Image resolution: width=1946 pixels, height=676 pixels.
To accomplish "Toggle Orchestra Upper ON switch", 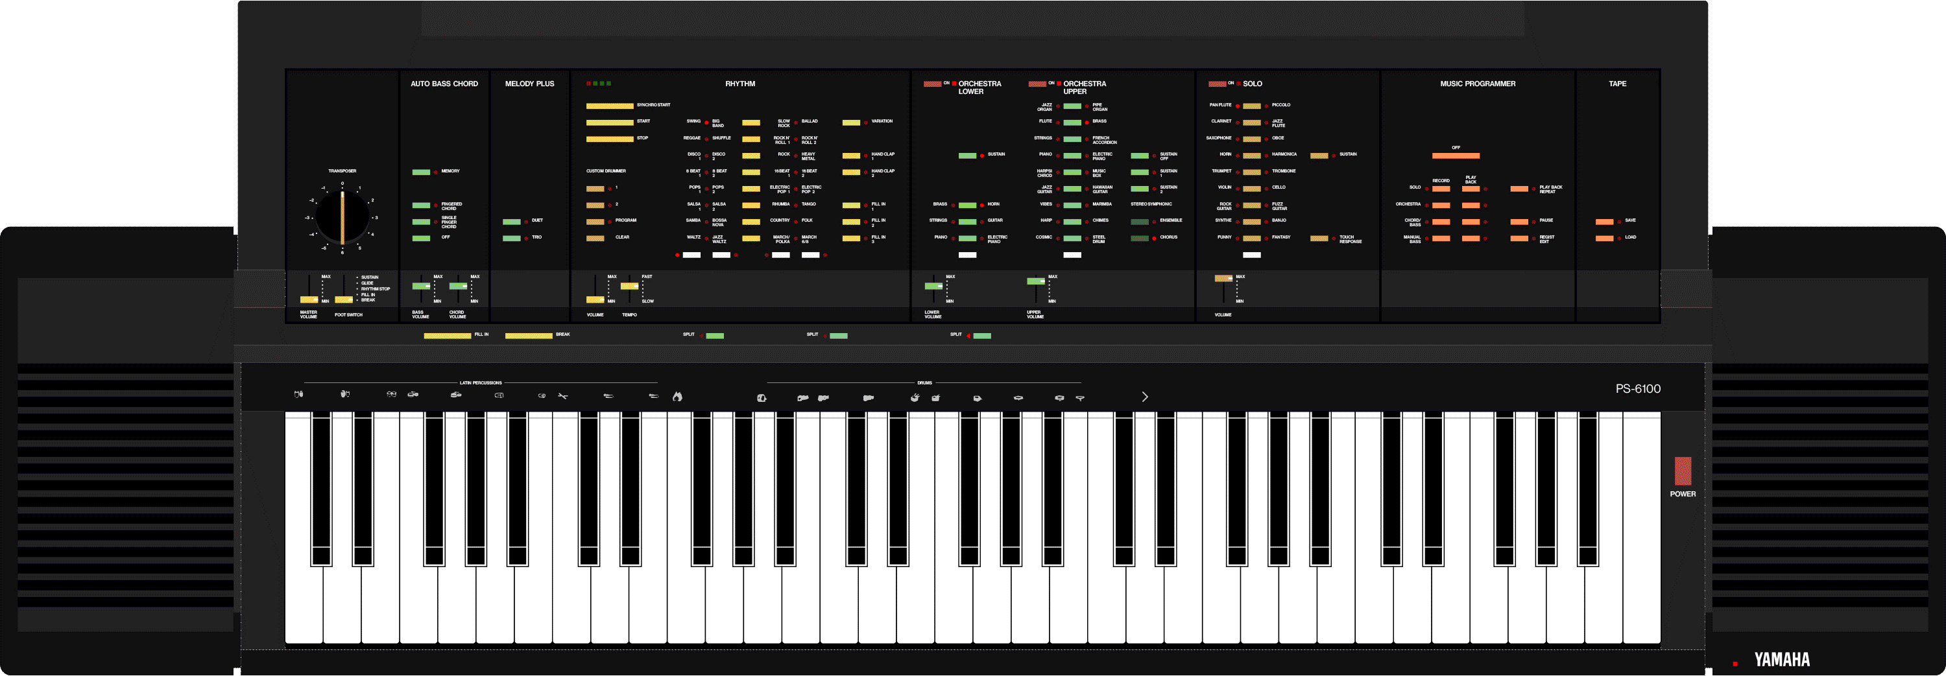I will (1037, 84).
